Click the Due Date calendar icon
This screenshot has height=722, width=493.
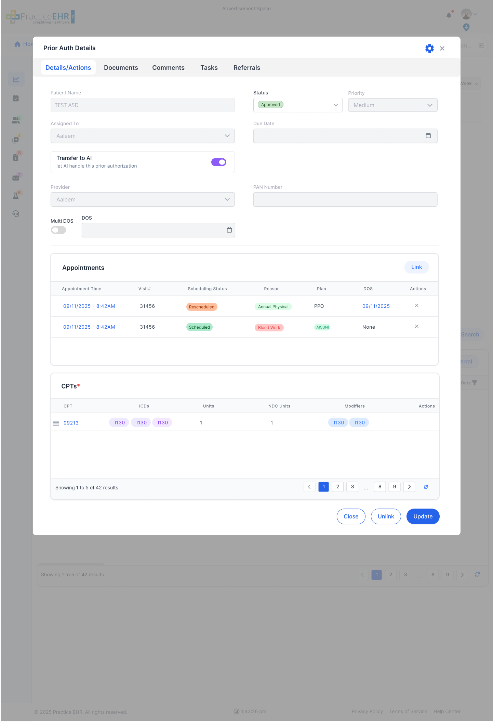click(428, 136)
